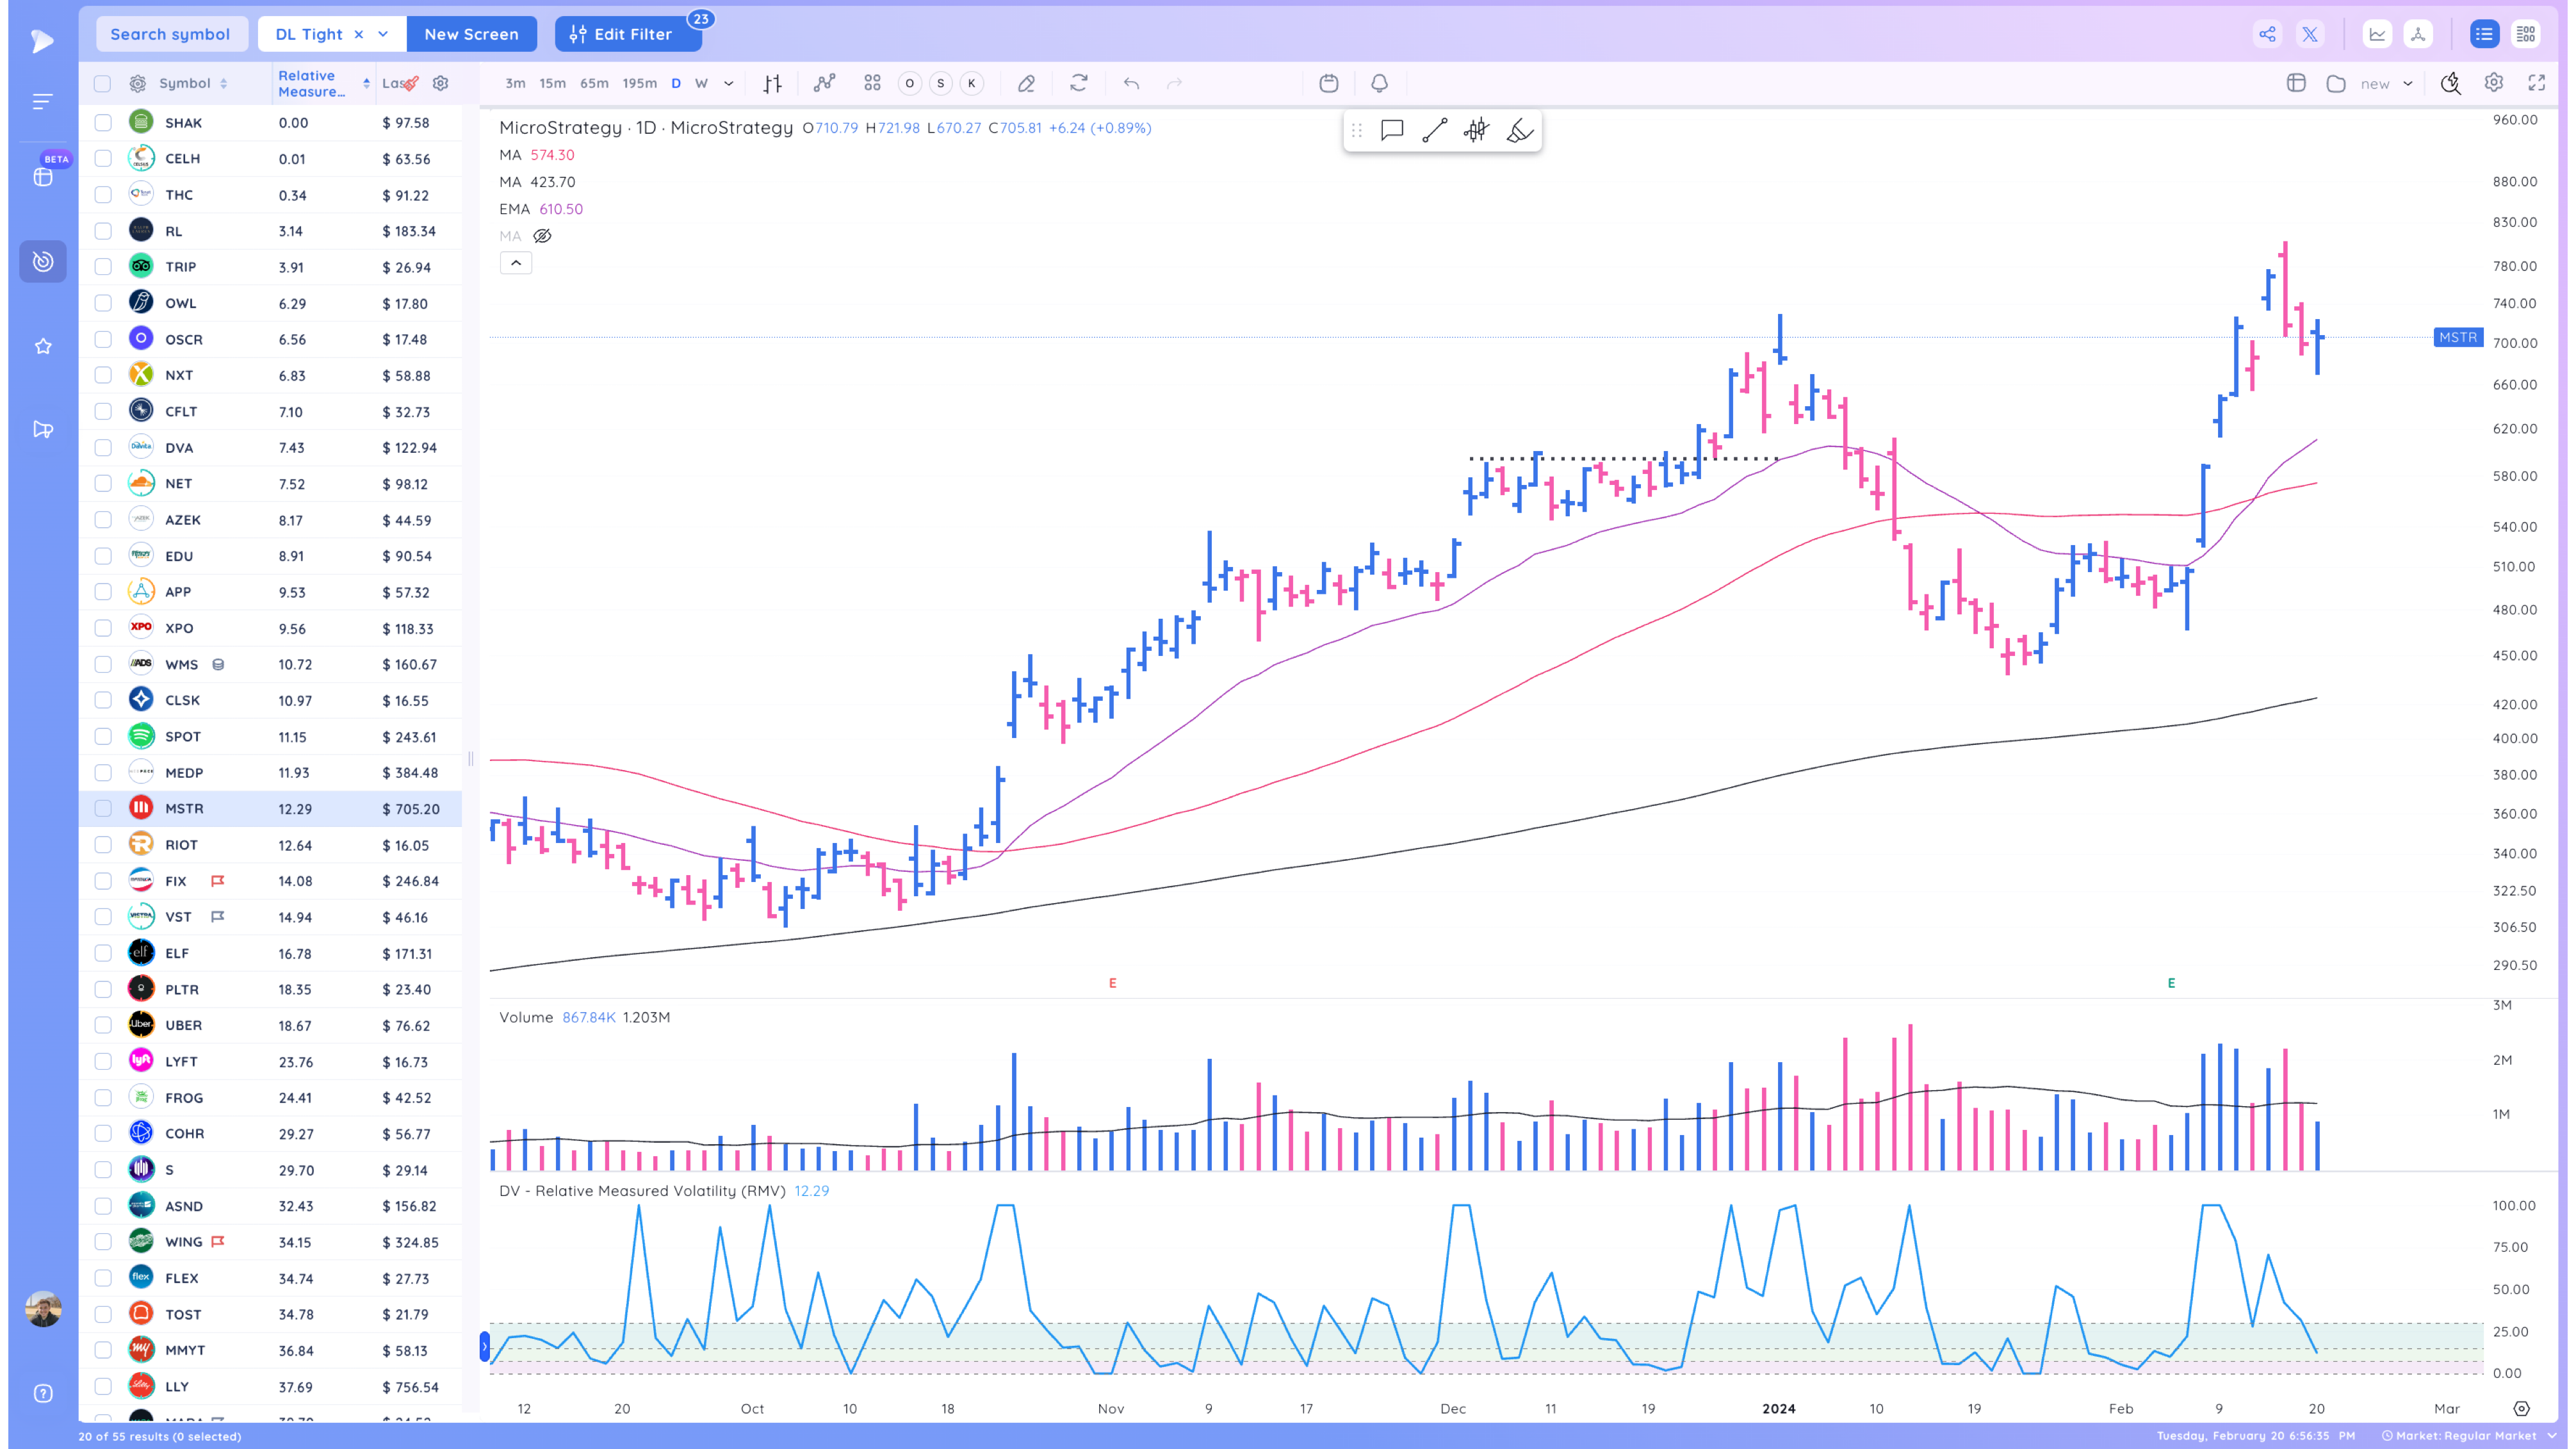The image size is (2576, 1449).
Task: Select the 3m timeframe
Action: 515,83
